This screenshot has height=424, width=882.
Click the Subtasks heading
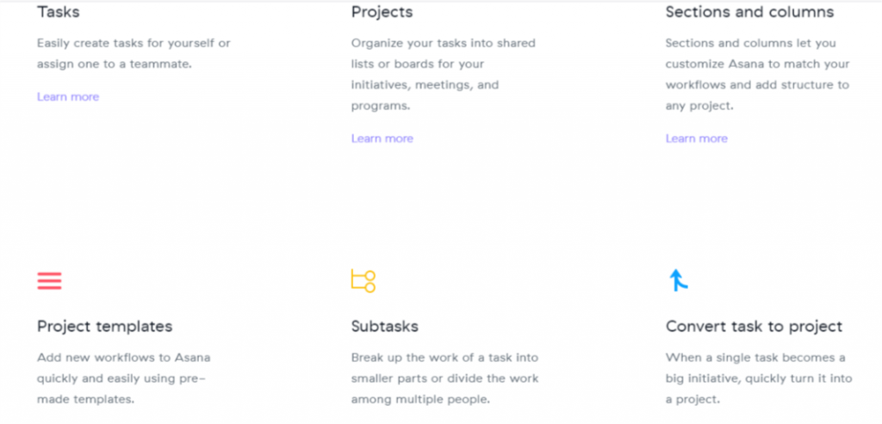point(384,327)
